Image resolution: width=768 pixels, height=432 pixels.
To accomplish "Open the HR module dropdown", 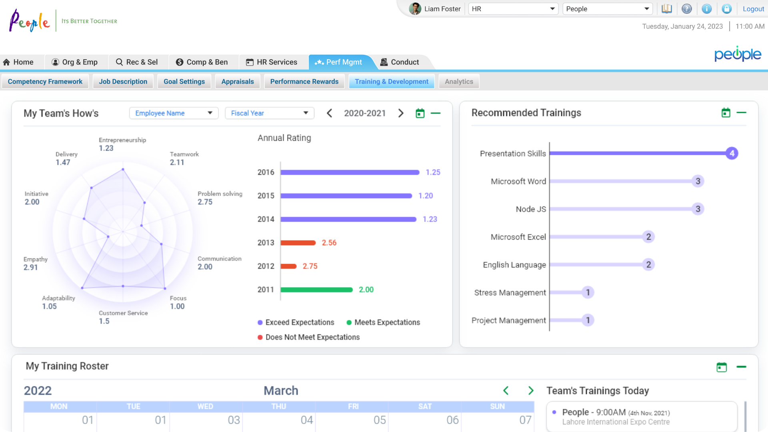I will [x=513, y=9].
